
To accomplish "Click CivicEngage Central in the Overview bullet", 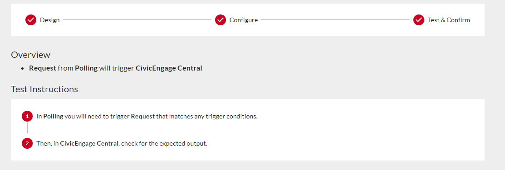I will [x=169, y=68].
